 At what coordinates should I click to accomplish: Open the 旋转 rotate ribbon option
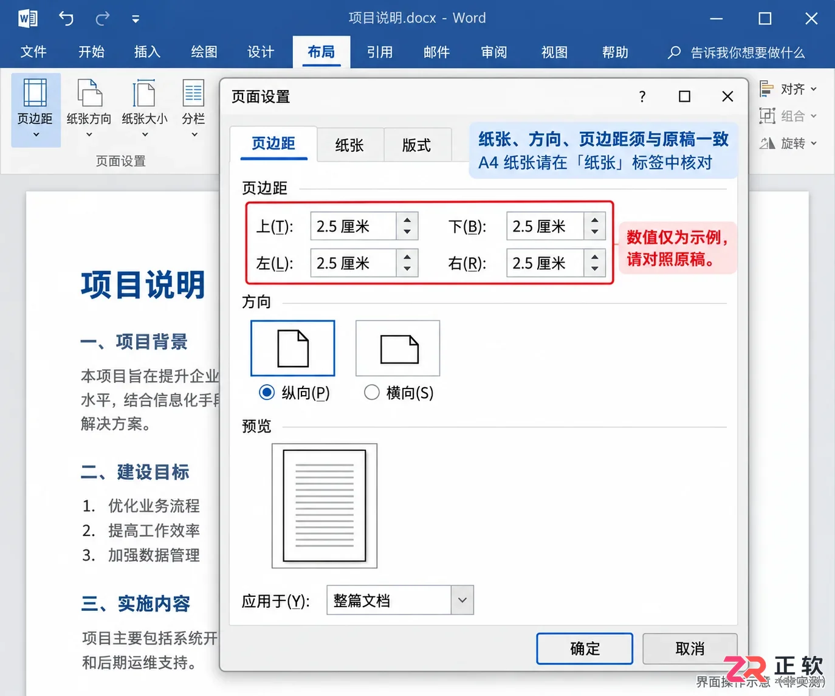click(788, 143)
